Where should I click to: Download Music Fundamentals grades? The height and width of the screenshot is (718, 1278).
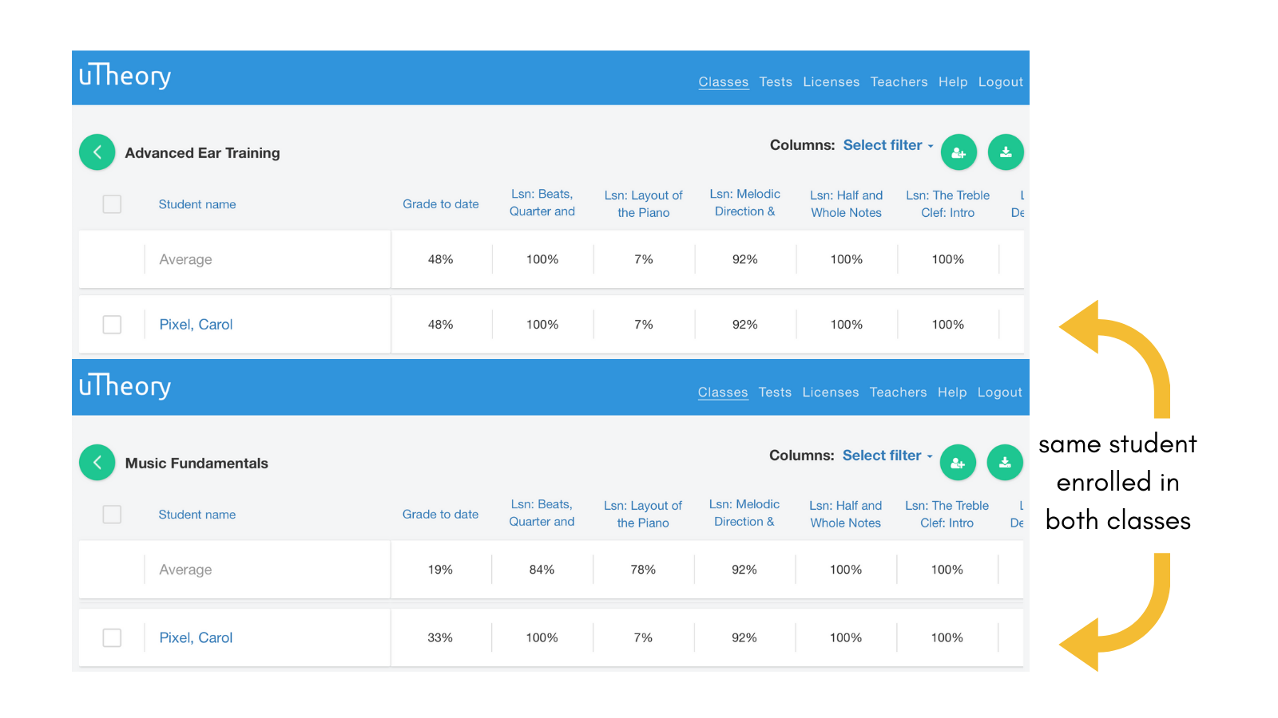point(1005,463)
